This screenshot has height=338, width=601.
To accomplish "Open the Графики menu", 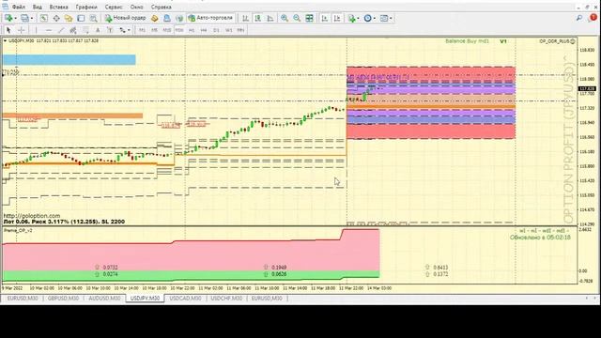I will [86, 7].
